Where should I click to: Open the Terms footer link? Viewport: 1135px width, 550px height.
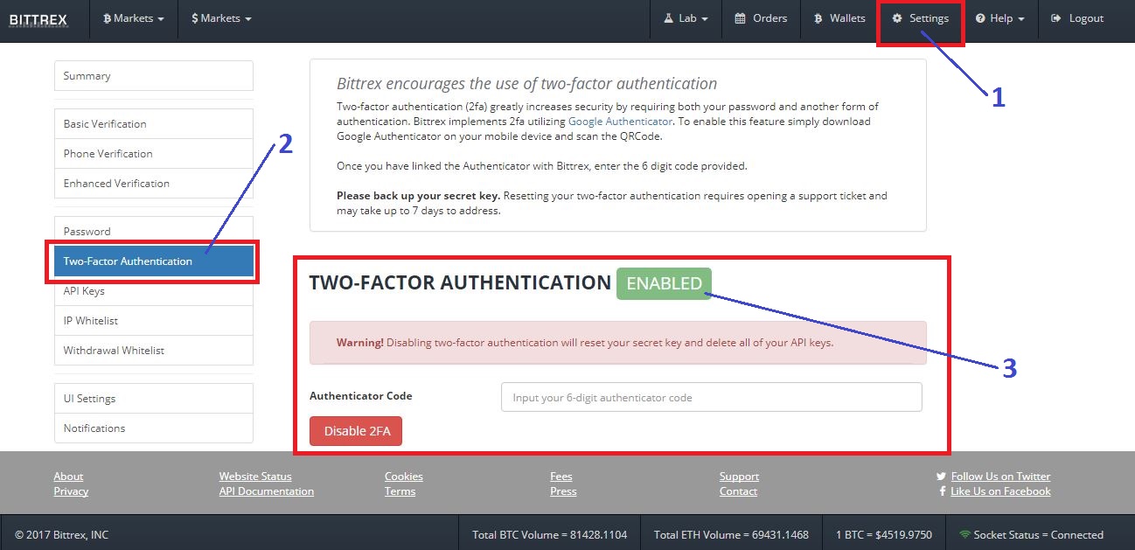click(400, 491)
